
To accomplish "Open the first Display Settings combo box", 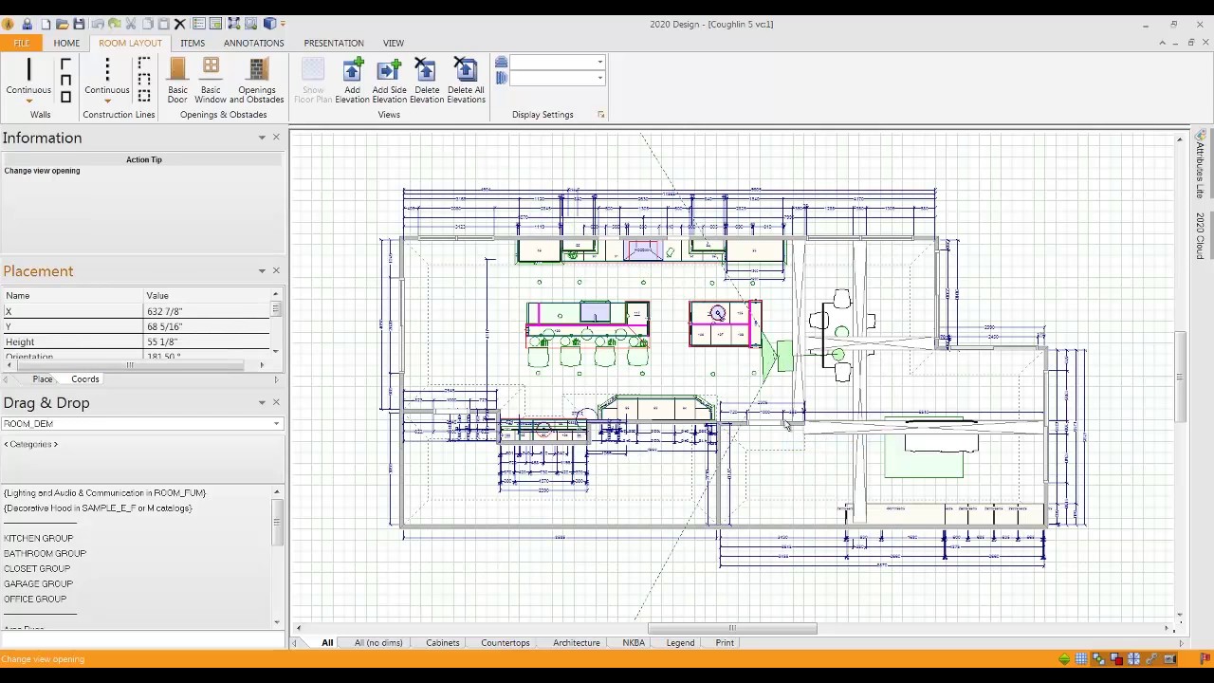I will tap(557, 62).
